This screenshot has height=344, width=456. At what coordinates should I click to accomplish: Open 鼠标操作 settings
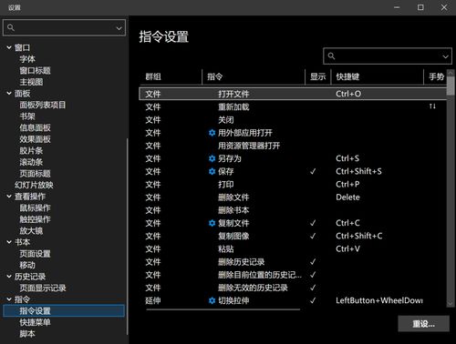[x=35, y=207]
